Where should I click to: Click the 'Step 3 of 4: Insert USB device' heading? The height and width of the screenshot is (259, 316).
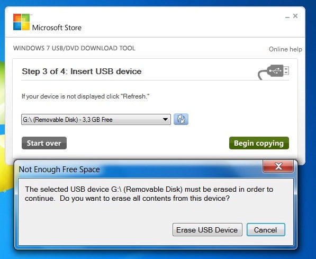[x=82, y=72]
